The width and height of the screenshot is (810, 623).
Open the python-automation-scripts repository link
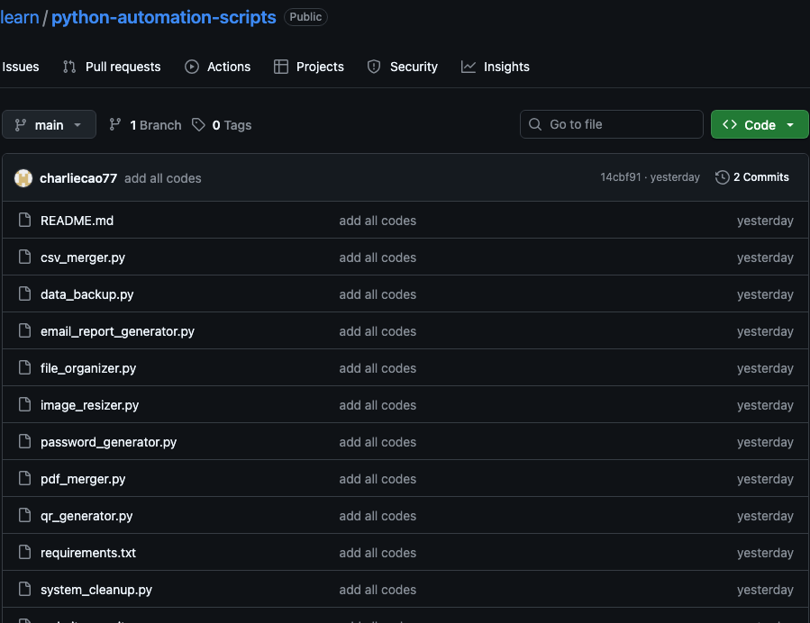162,17
